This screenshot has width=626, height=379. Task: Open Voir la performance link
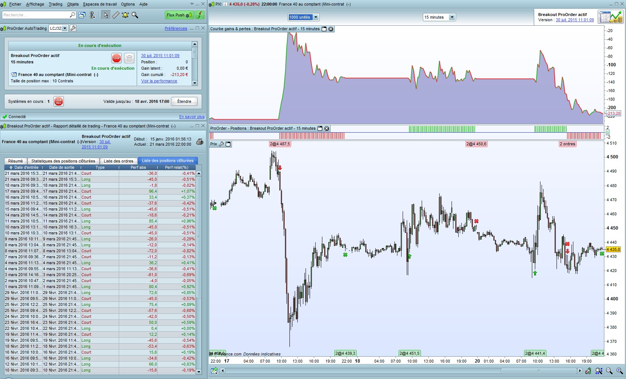pyautogui.click(x=159, y=81)
